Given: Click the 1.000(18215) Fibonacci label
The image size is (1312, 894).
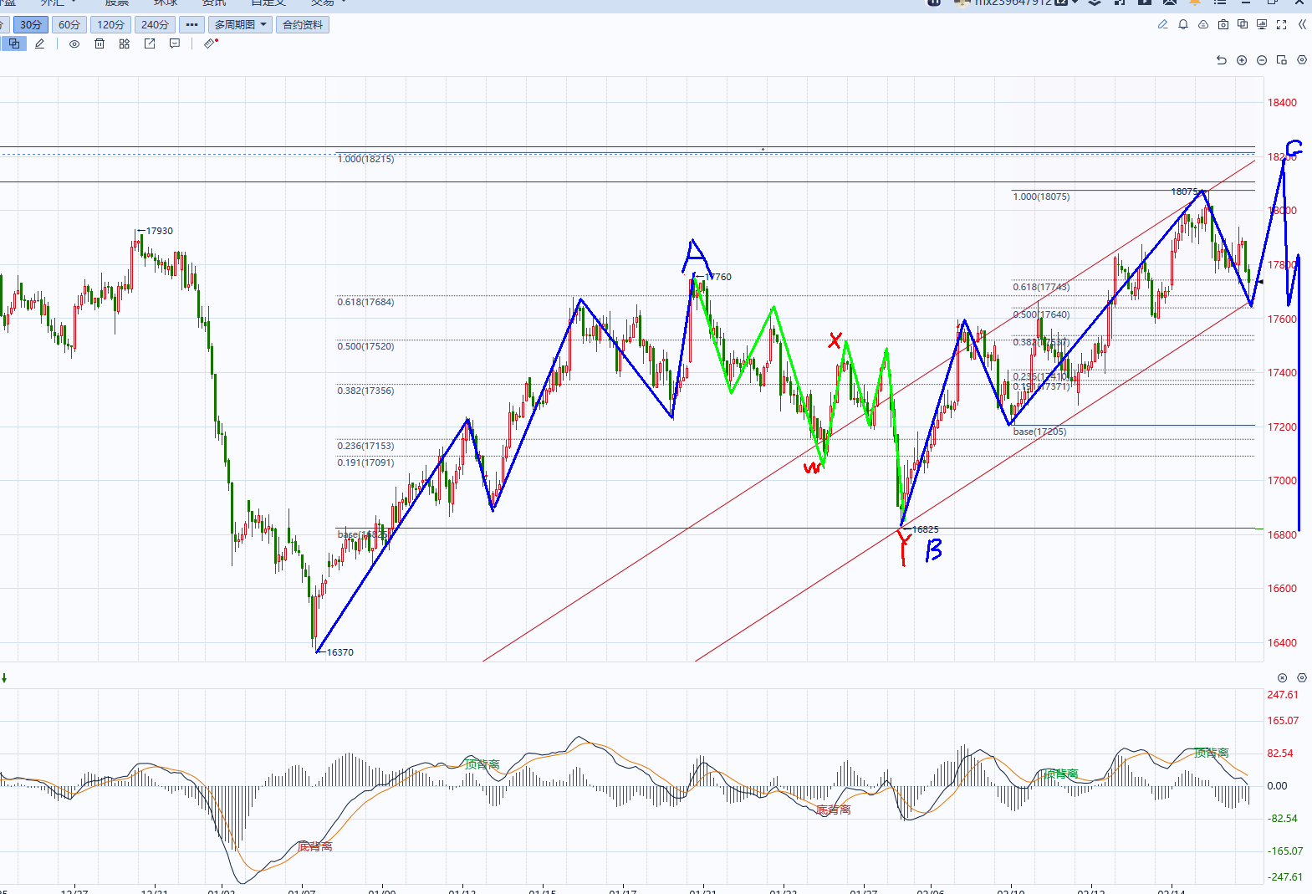Looking at the screenshot, I should coord(365,159).
